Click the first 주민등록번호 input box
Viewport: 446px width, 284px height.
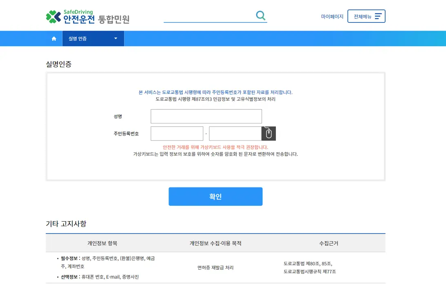tap(177, 133)
